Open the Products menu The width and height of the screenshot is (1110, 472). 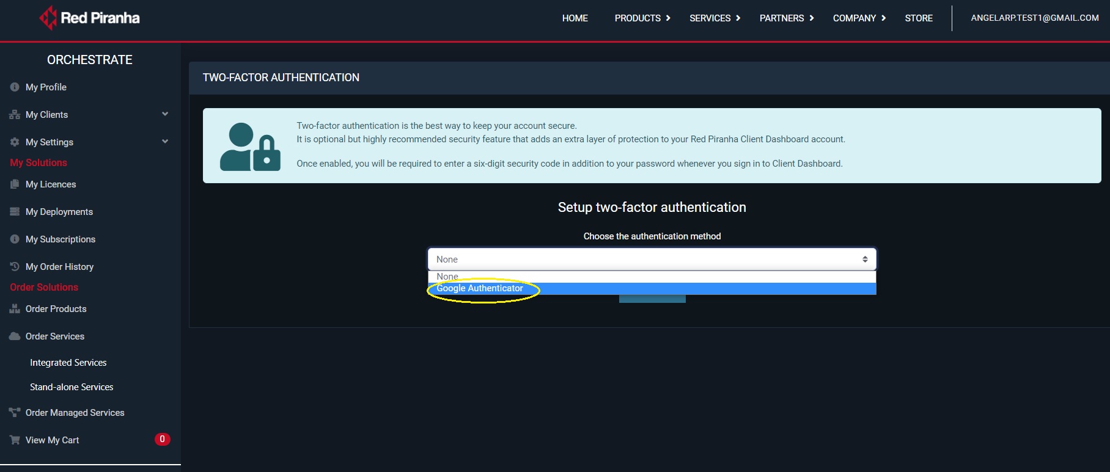(x=638, y=18)
